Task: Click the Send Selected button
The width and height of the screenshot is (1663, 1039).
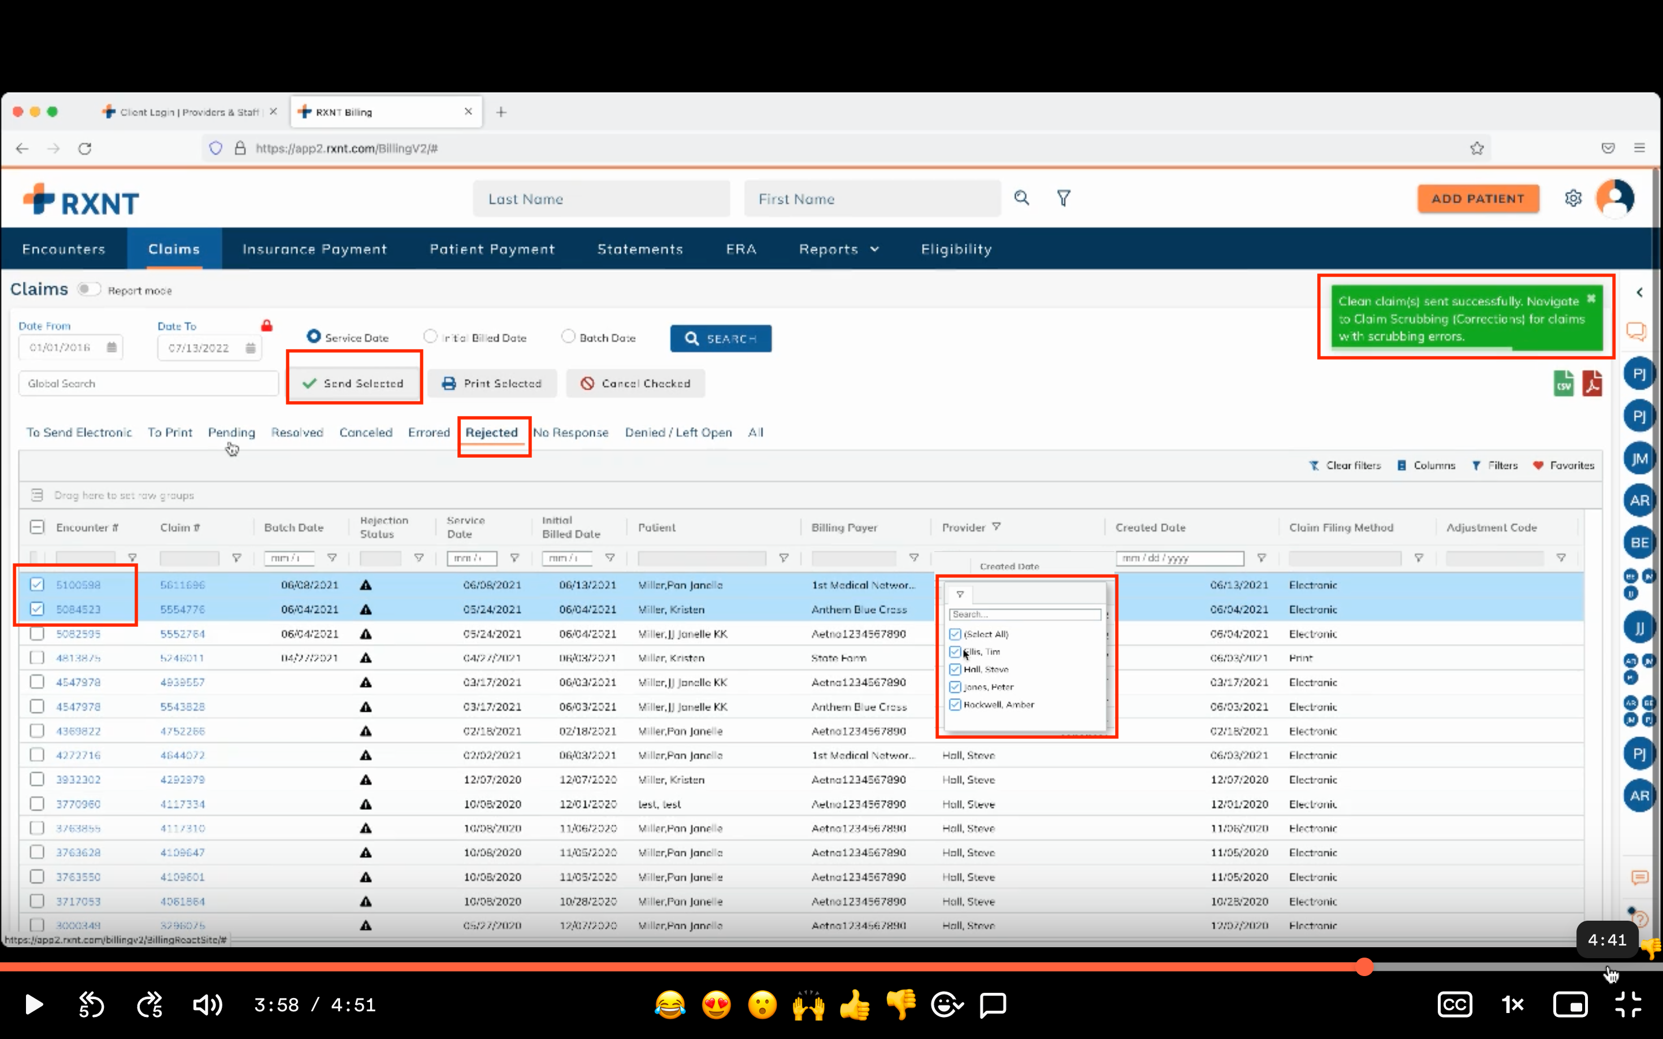Action: click(354, 383)
